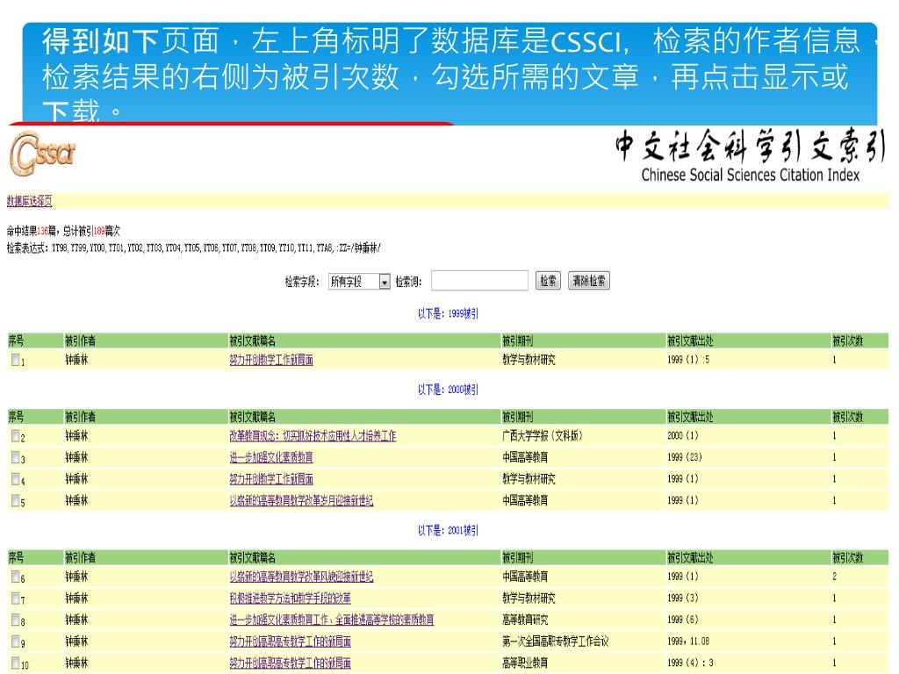Viewport: 899px width, 674px height.
Task: Click the 1999 (4)：3 source cell
Action: (690, 663)
